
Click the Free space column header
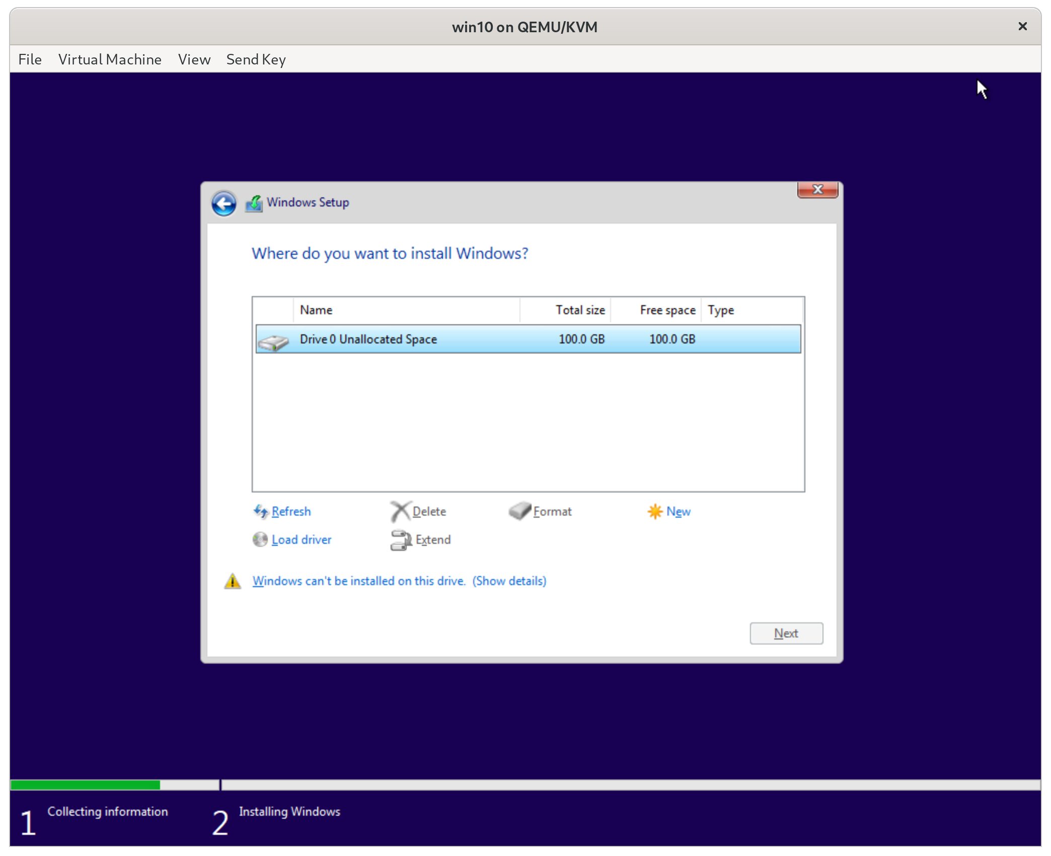tap(667, 310)
